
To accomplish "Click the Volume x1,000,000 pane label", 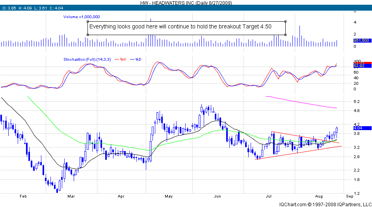I will (x=82, y=17).
